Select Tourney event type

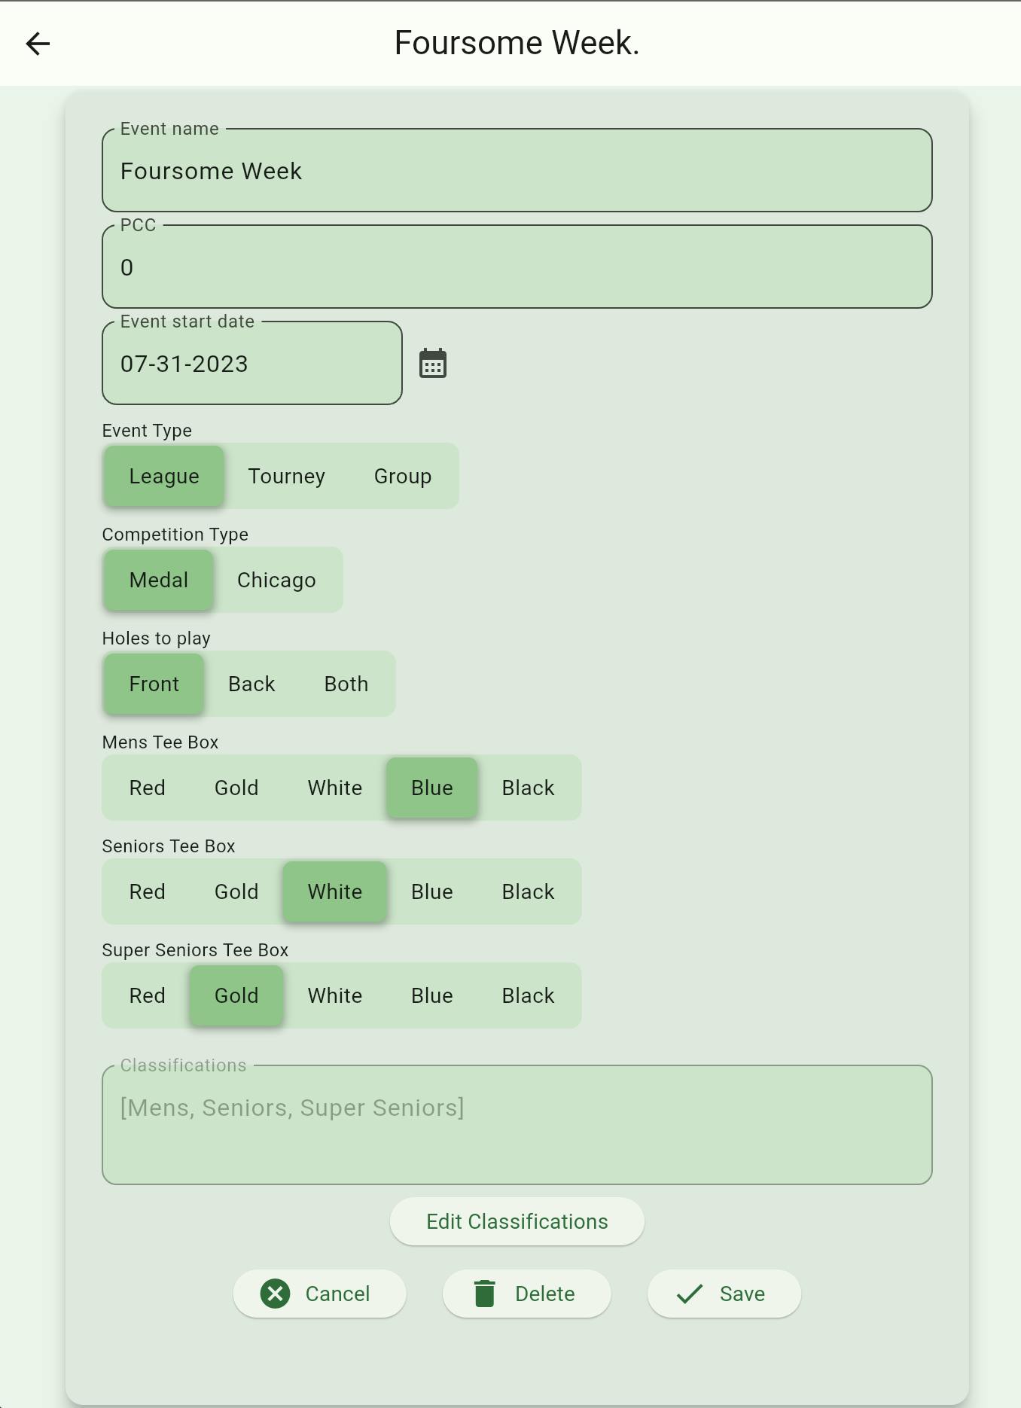287,476
